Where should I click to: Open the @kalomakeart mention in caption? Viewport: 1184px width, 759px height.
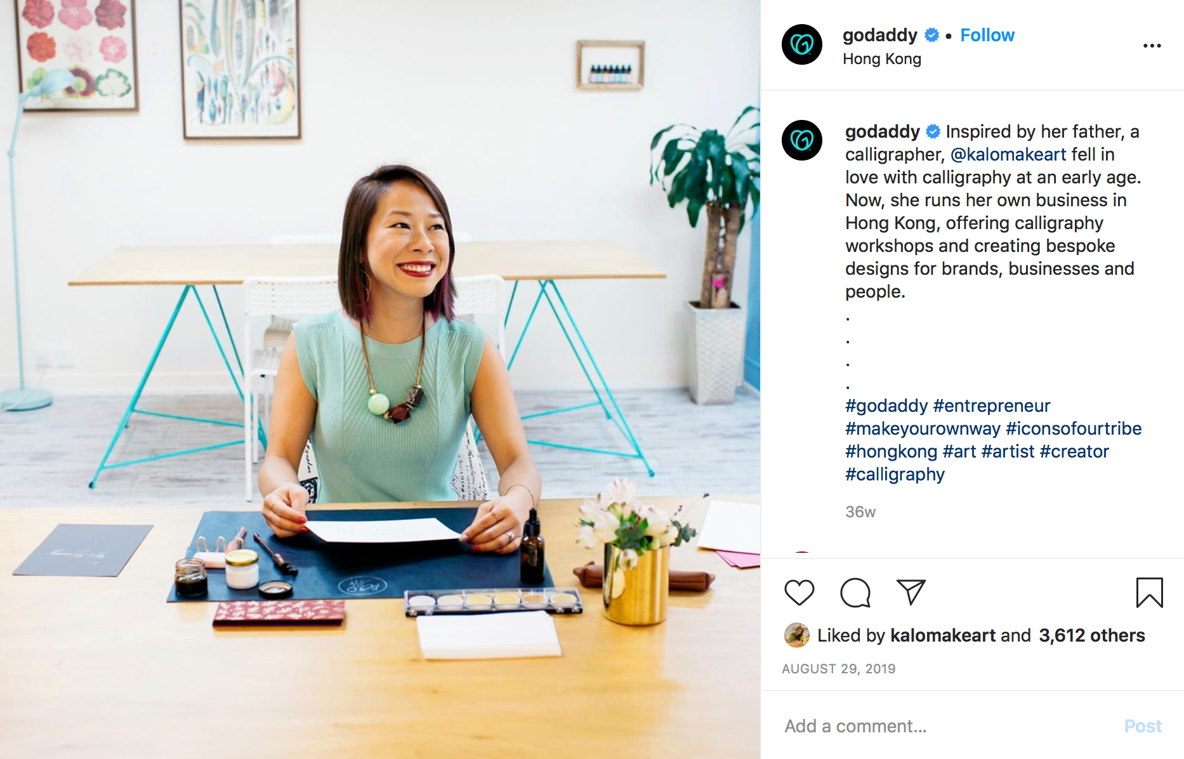point(1008,154)
